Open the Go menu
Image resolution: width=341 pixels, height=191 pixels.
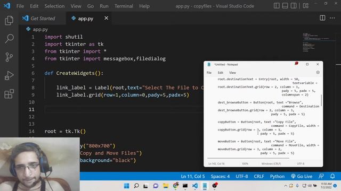coord(90,6)
